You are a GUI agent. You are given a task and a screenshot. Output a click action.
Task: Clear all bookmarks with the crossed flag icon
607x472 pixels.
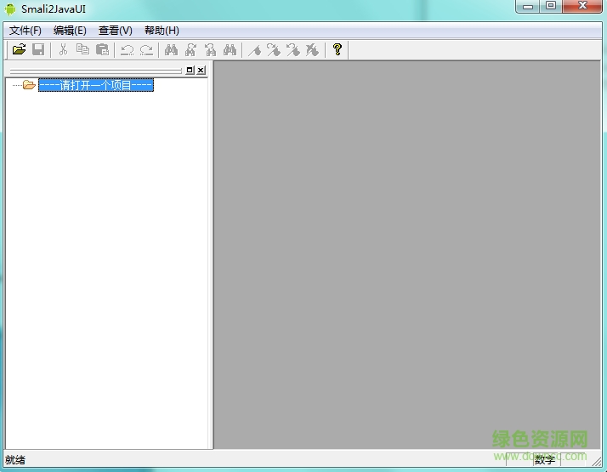tap(312, 49)
